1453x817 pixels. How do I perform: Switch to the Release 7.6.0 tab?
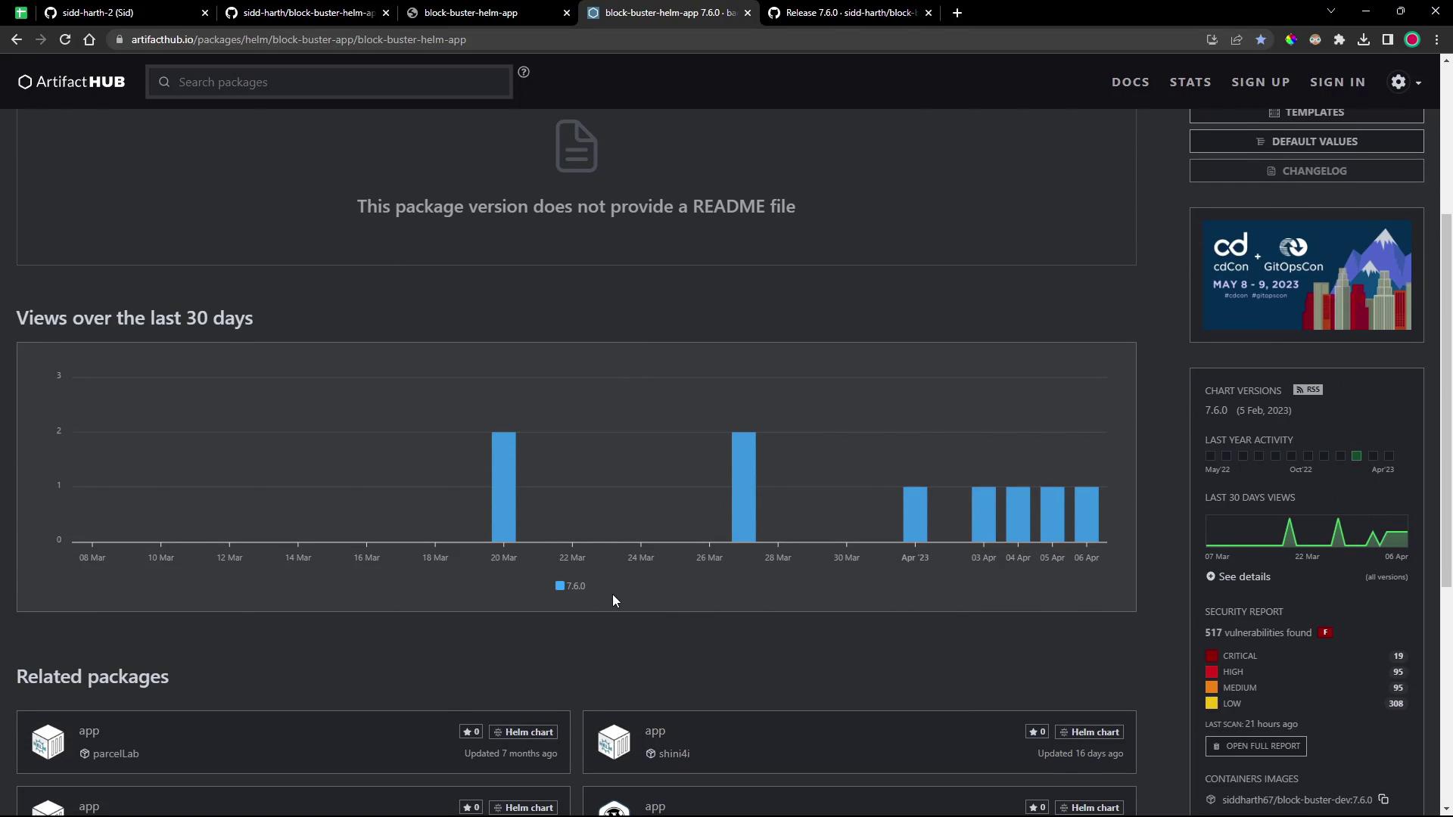pos(849,13)
